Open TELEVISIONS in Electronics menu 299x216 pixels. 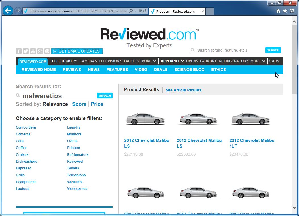click(110, 61)
